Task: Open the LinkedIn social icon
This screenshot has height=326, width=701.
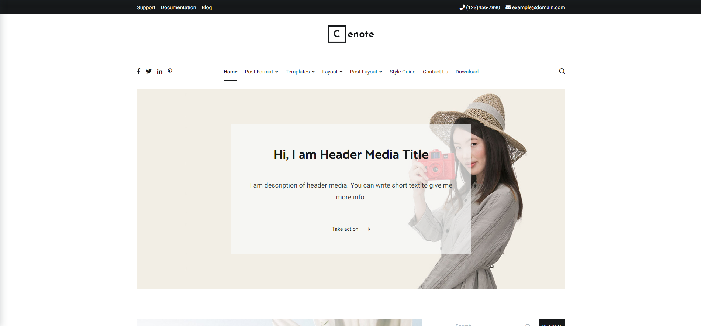Action: [160, 71]
